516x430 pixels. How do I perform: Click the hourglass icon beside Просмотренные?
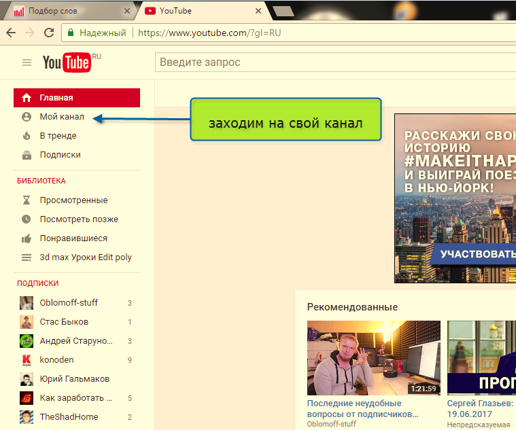(x=27, y=200)
